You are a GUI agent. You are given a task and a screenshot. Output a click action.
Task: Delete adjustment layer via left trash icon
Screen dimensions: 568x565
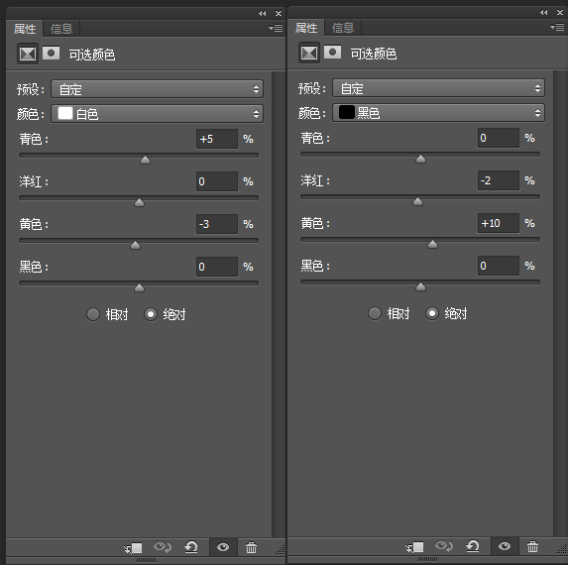coord(251,547)
